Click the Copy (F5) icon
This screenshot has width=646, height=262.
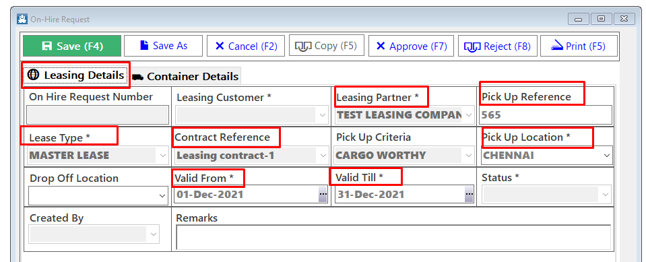coord(303,46)
